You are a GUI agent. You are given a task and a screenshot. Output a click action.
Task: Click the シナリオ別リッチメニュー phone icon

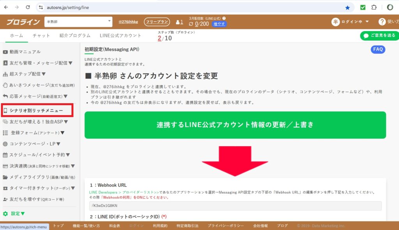pyautogui.click(x=5, y=111)
